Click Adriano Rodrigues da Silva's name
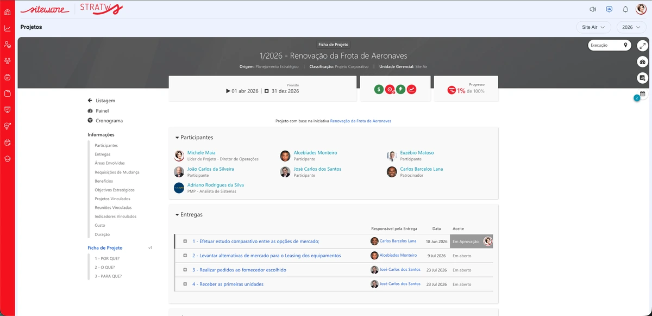 coord(216,185)
